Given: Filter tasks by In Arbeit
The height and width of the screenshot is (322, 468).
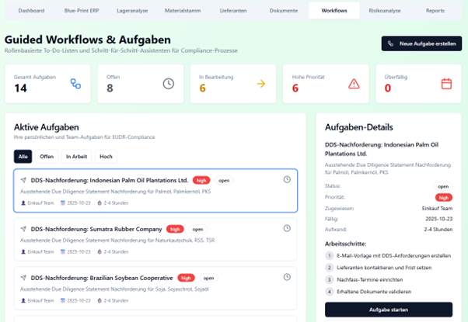Looking at the screenshot, I should [76, 156].
